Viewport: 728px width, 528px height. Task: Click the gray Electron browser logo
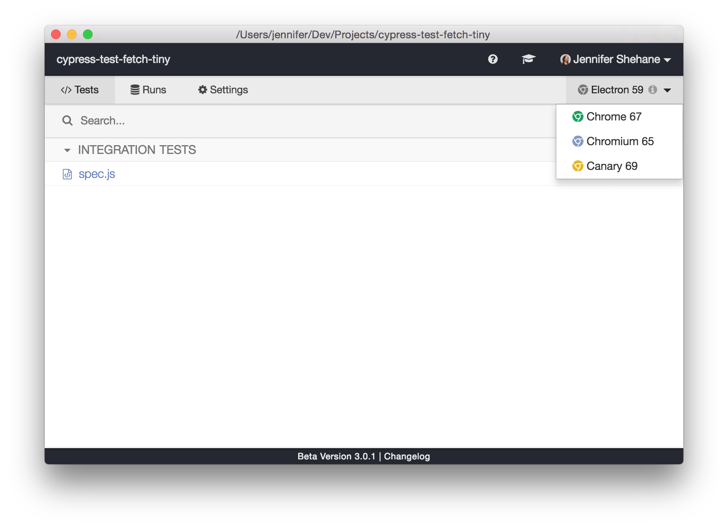[583, 90]
